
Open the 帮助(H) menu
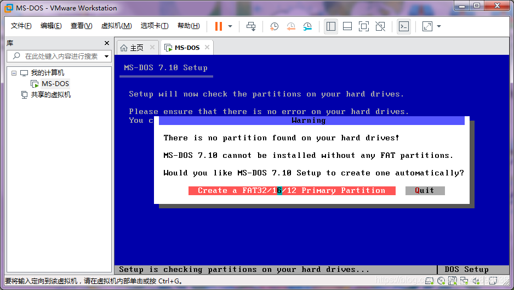pos(189,26)
